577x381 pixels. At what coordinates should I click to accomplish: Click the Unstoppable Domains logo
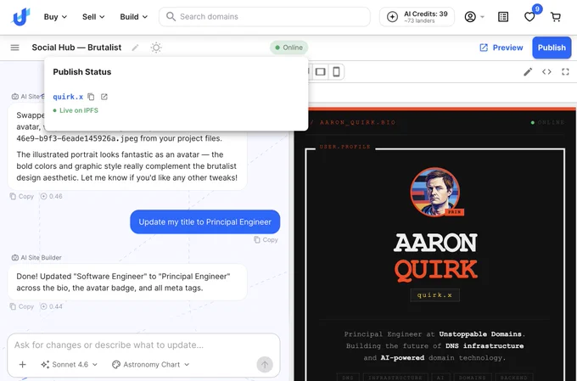coord(20,17)
